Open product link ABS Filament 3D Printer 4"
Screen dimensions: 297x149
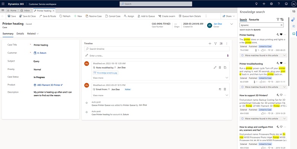[x=49, y=85]
